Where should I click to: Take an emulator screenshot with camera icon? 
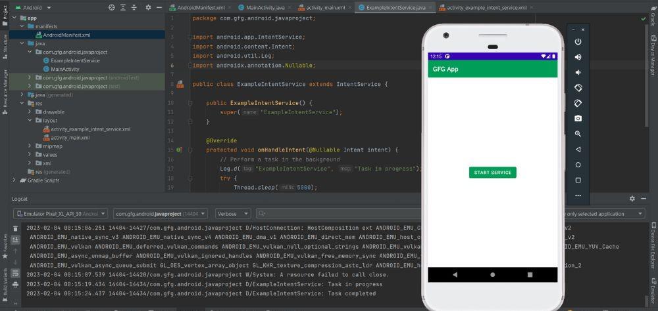pyautogui.click(x=578, y=118)
